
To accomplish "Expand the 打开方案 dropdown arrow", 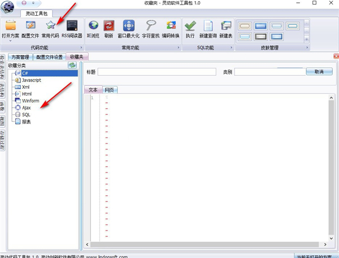I will pyautogui.click(x=10, y=41).
